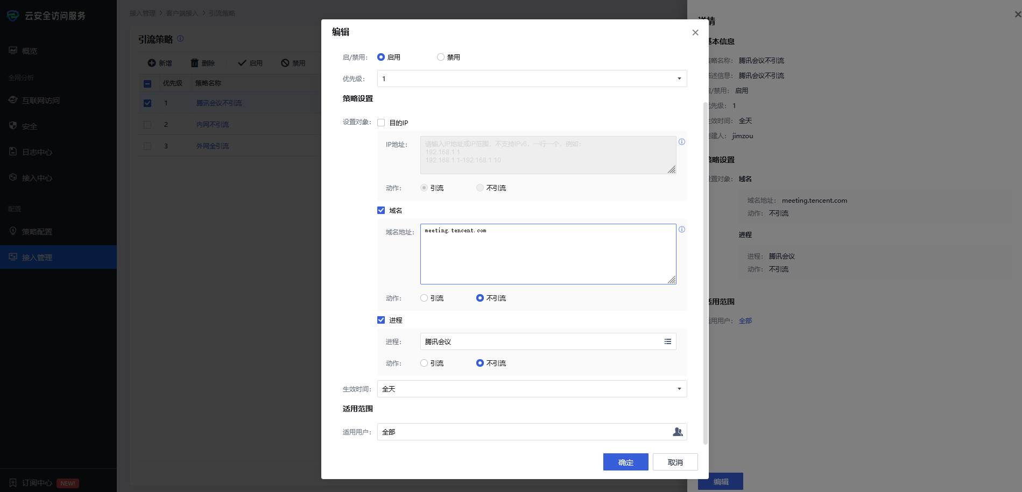1022x492 pixels.
Task: Click the 优先级 column header
Action: [173, 83]
